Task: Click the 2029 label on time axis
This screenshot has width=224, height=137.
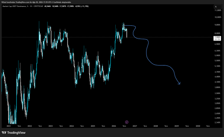Action: [x=177, y=126]
